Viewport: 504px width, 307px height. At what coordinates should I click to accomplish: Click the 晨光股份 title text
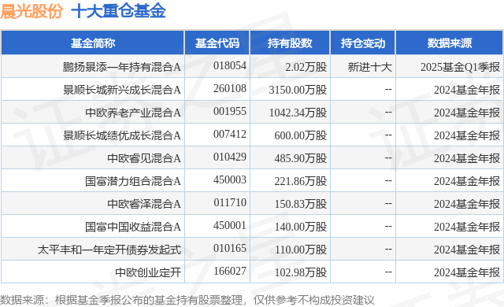[x=31, y=11]
